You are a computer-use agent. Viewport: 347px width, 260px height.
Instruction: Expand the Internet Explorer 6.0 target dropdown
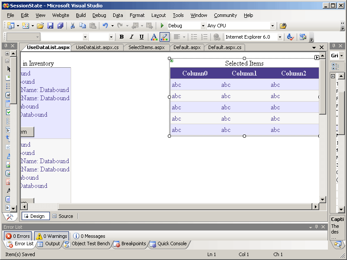point(280,37)
